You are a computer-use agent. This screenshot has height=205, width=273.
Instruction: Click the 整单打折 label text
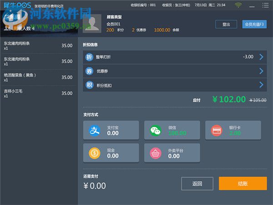coord(103,57)
